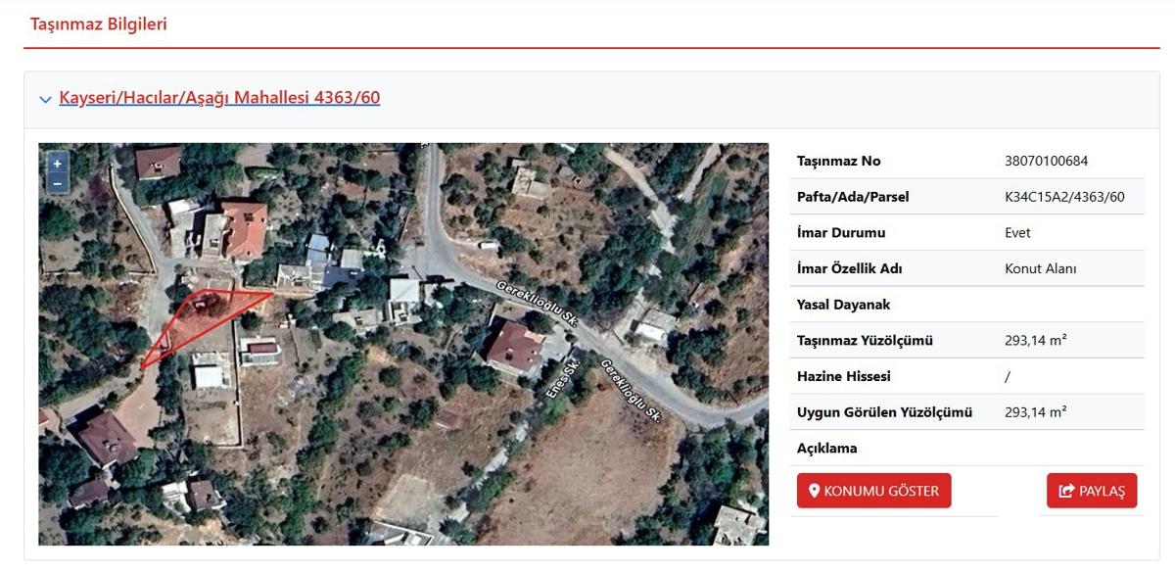Click the Taşınmaz No value 38070100684
This screenshot has height=572, width=1175.
[x=1047, y=161]
